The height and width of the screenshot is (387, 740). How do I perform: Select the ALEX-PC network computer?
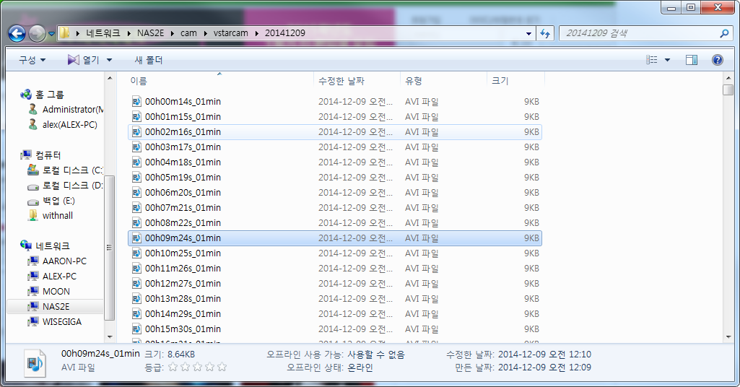coord(59,276)
